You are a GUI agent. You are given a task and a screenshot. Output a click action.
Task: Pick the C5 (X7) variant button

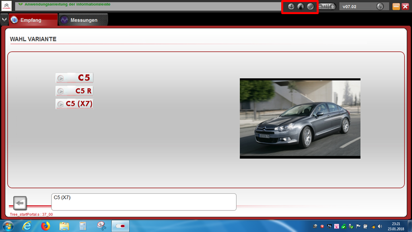(74, 104)
